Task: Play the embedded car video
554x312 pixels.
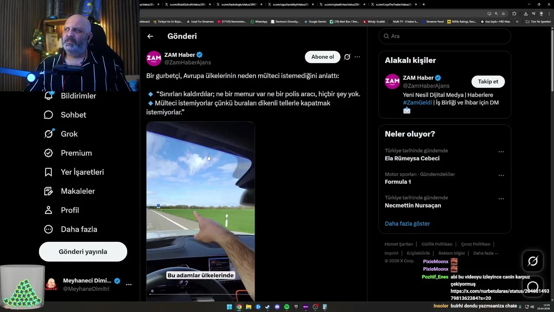Action: click(200, 211)
